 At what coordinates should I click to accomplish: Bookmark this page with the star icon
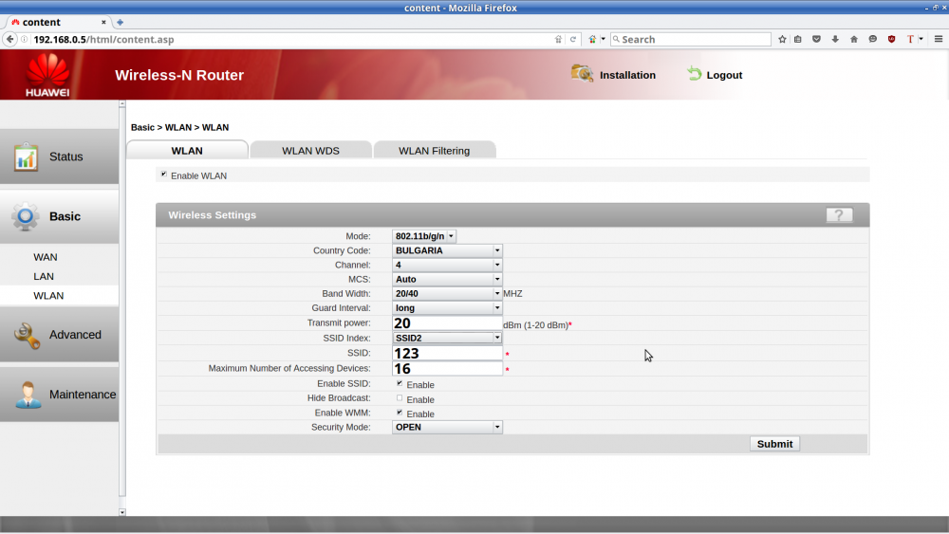[x=782, y=40]
